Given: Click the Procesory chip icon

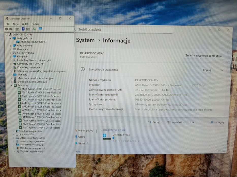Looking at the screenshot, I should tap(15, 85).
